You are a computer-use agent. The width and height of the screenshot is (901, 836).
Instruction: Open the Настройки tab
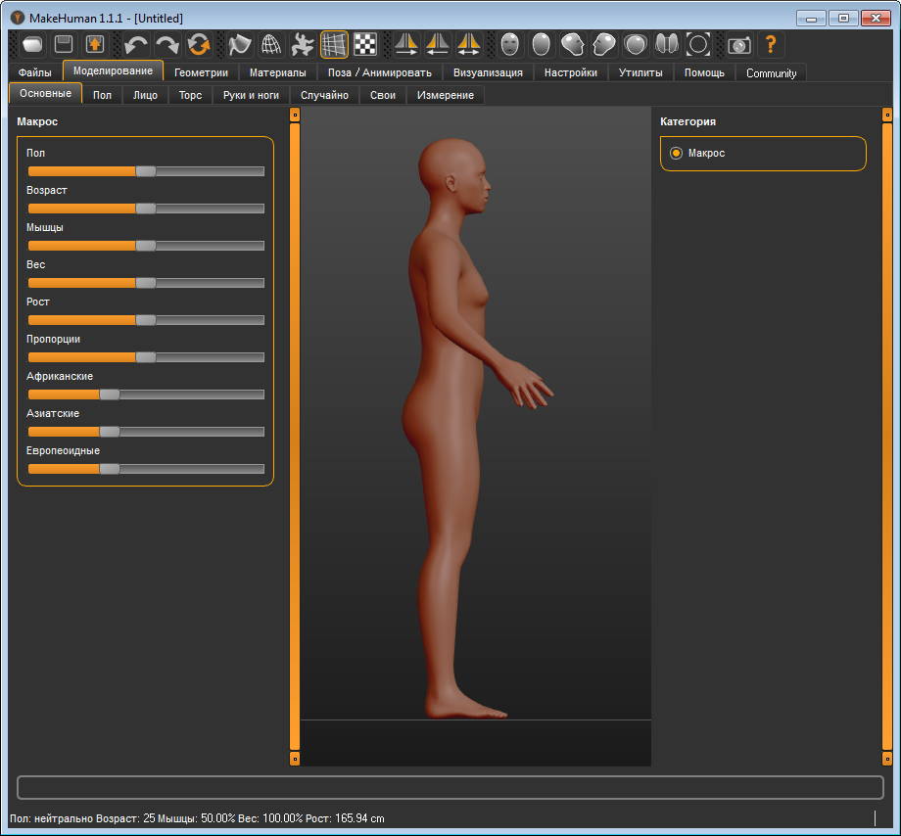[570, 72]
